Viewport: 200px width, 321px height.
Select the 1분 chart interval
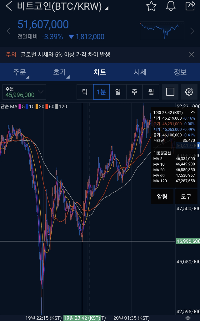[102, 92]
